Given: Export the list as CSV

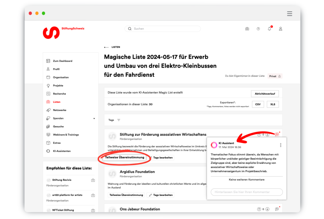Looking at the screenshot, I should (258, 104).
